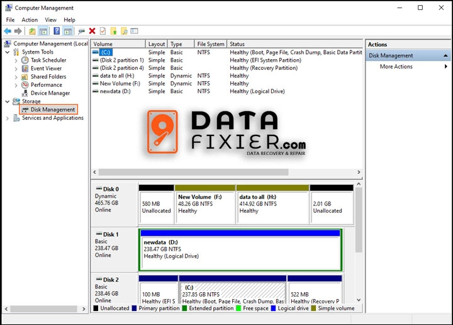Click the System Tools icon

click(16, 52)
